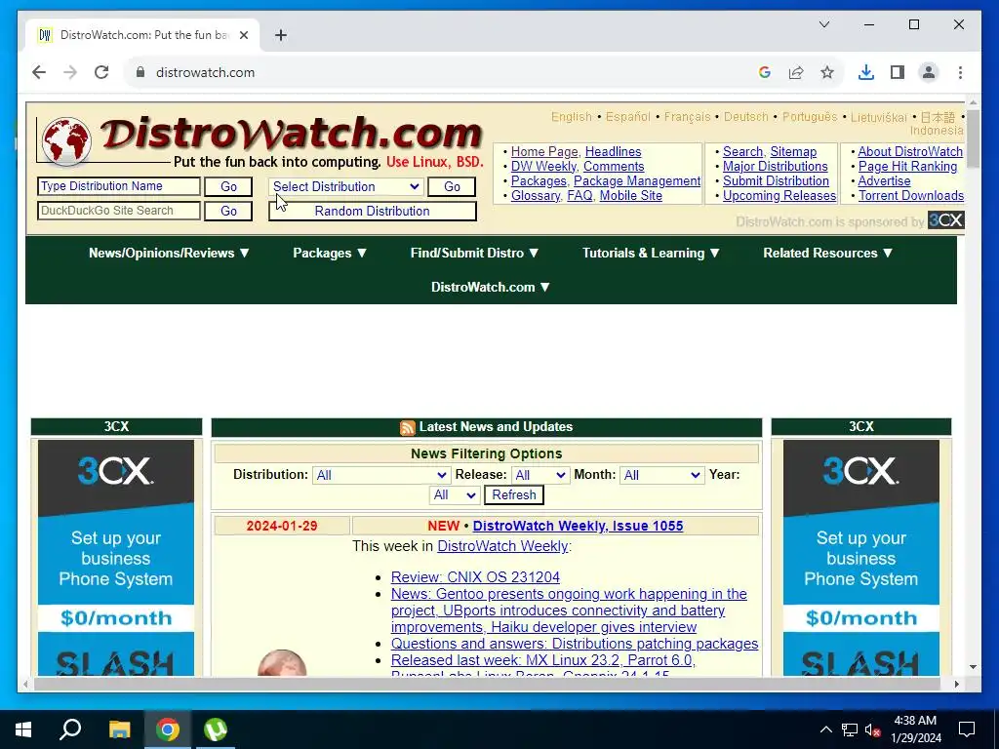Expand News/Opinions/Reviews menu
Image resolution: width=999 pixels, height=749 pixels.
point(169,253)
